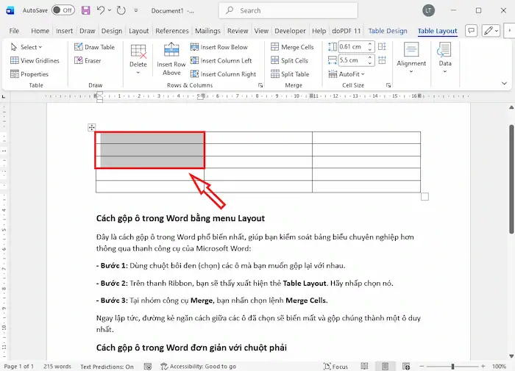Open Cell Size dialog launcher
The width and height of the screenshot is (515, 371).
(388, 85)
